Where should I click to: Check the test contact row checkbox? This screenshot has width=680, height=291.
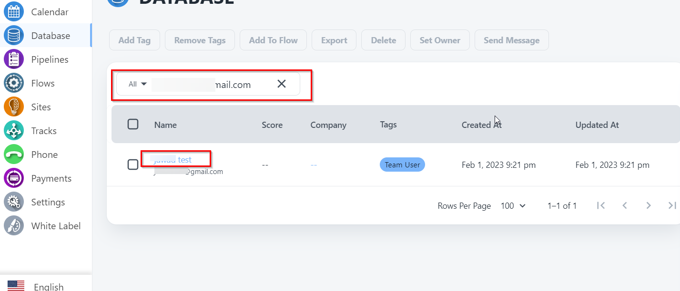coord(133,165)
